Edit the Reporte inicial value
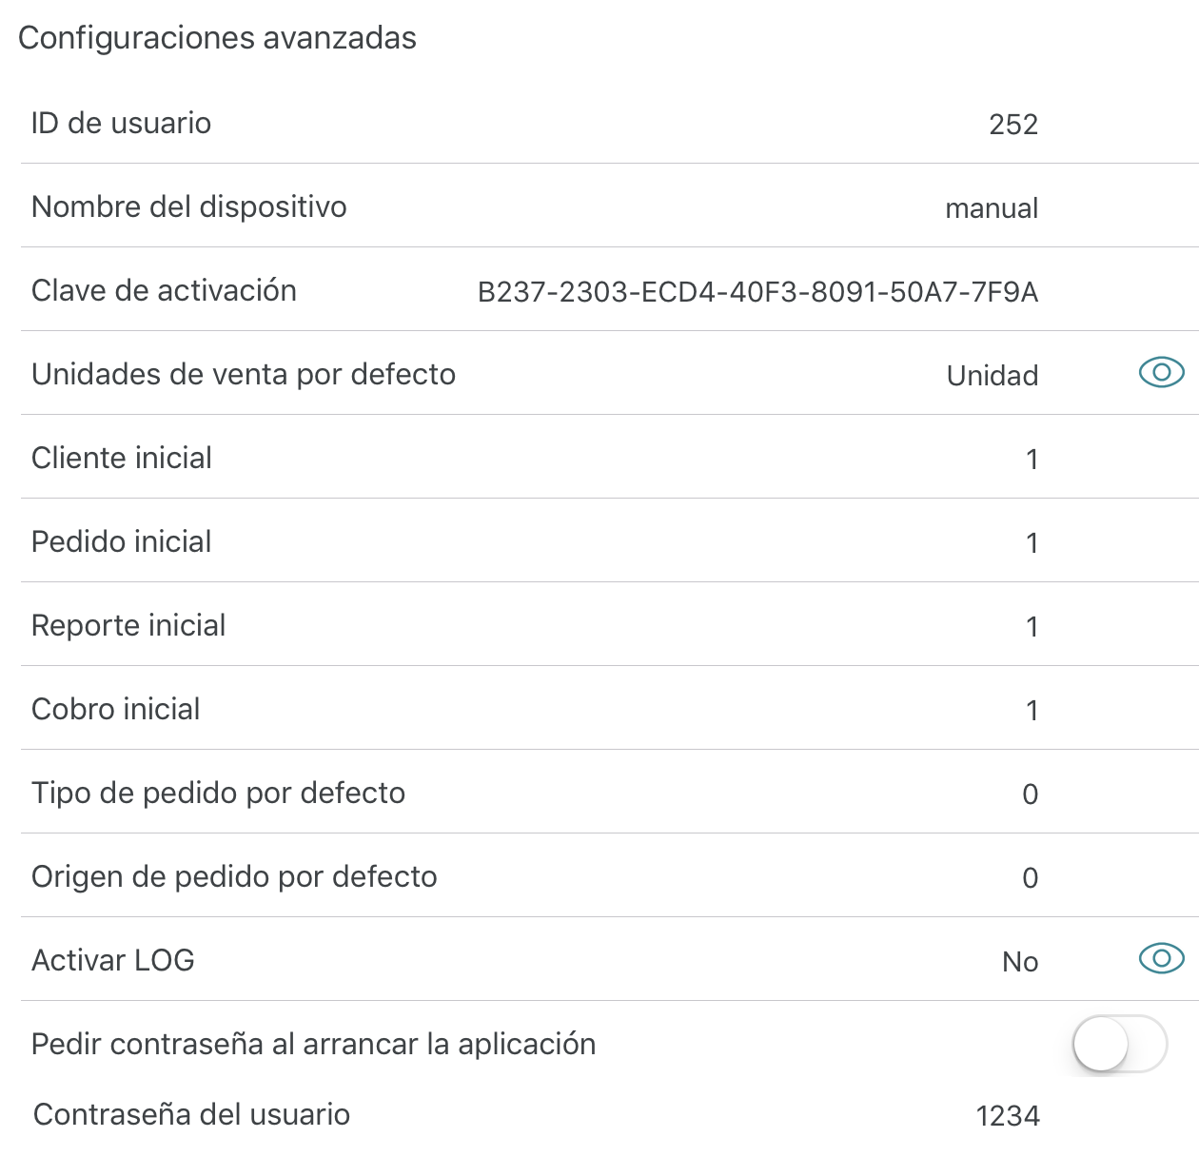The width and height of the screenshot is (1199, 1157). pyautogui.click(x=1032, y=627)
